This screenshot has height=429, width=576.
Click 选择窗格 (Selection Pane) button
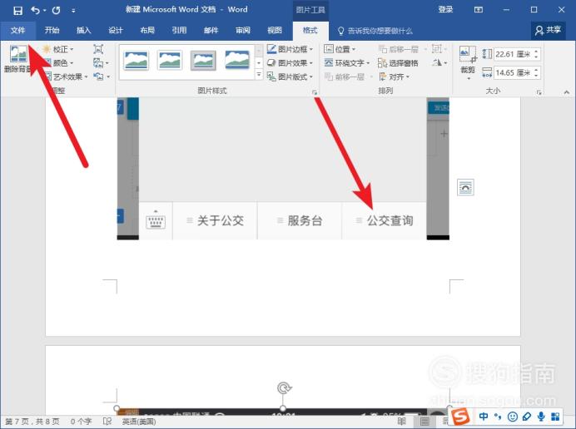[x=398, y=62]
